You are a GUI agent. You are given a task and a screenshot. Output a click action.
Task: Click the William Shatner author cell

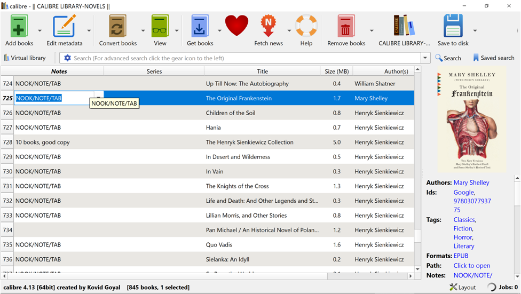375,84
